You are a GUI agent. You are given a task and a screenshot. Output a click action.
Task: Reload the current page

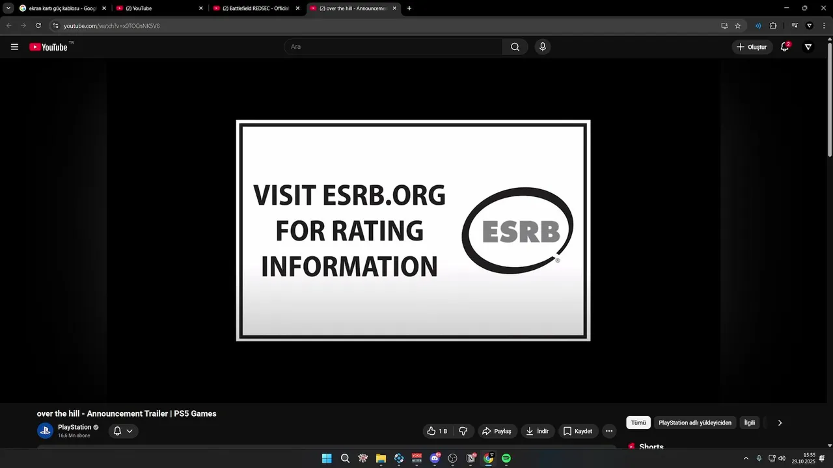(38, 26)
